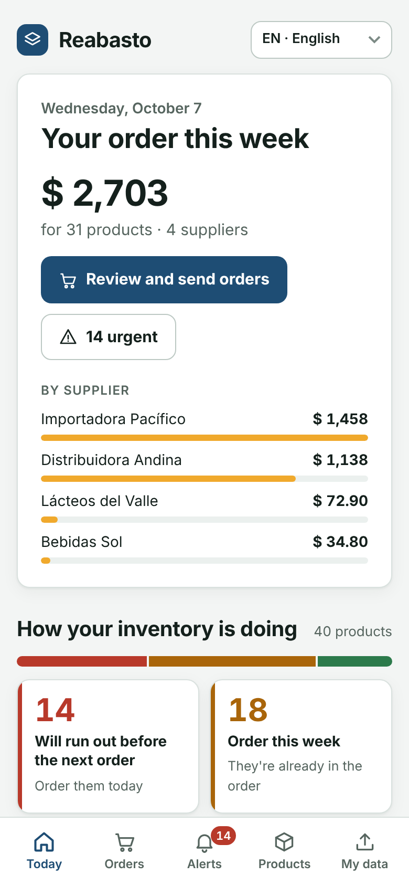Viewport: 409px width, 886px height.
Task: Select the Distribuidora Andina supplier row
Action: pyautogui.click(x=204, y=467)
